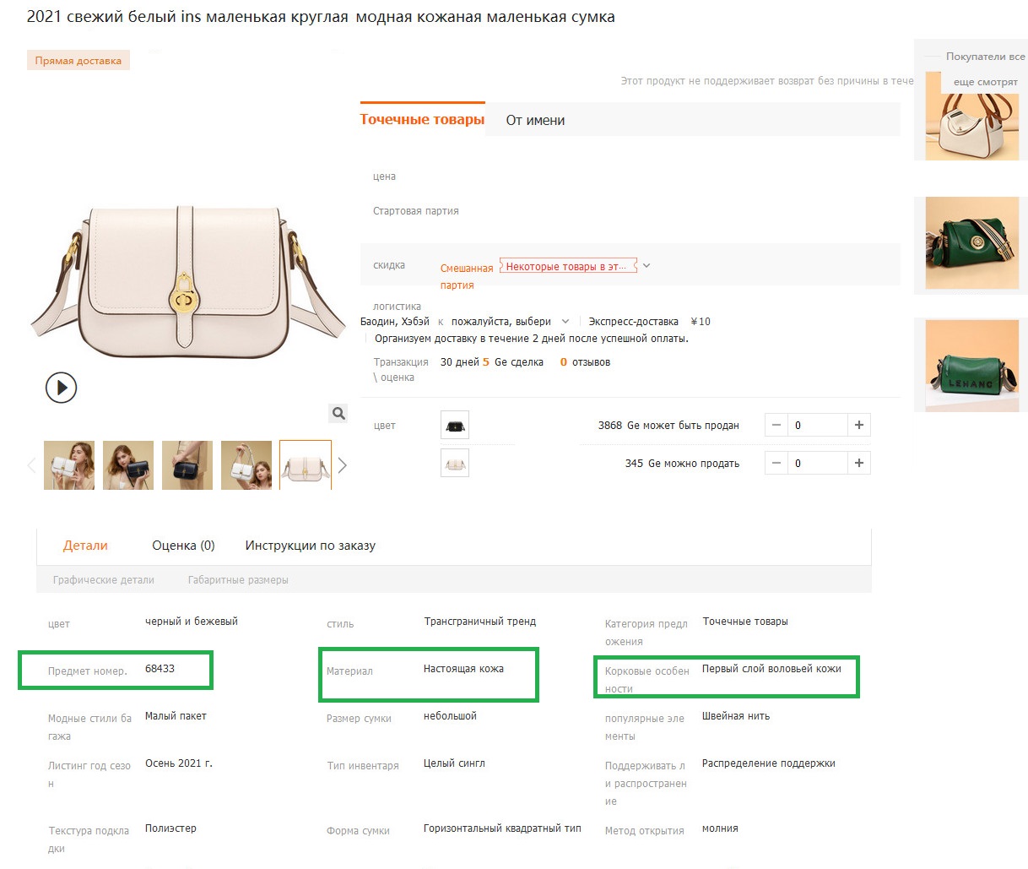Open the Графические детали section
This screenshot has width=1028, height=869.
tap(103, 580)
